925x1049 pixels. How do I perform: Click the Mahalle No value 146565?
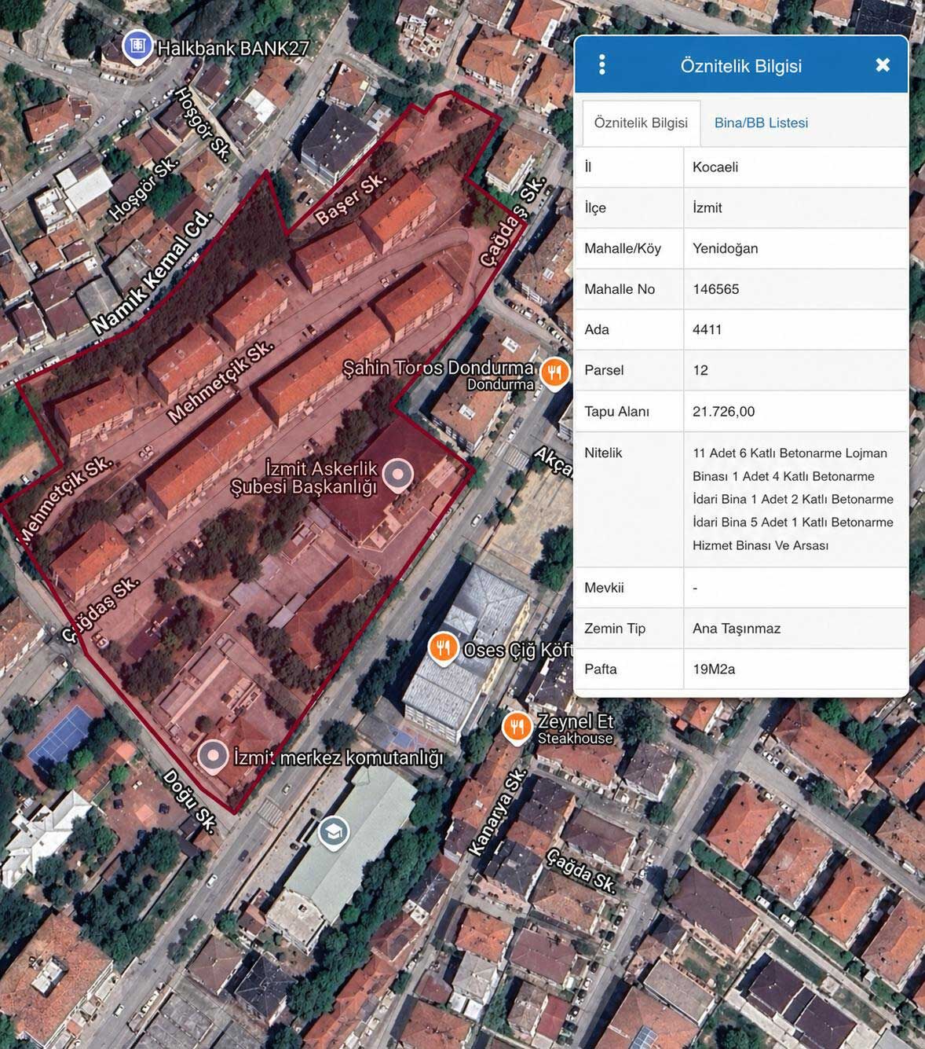click(795, 289)
